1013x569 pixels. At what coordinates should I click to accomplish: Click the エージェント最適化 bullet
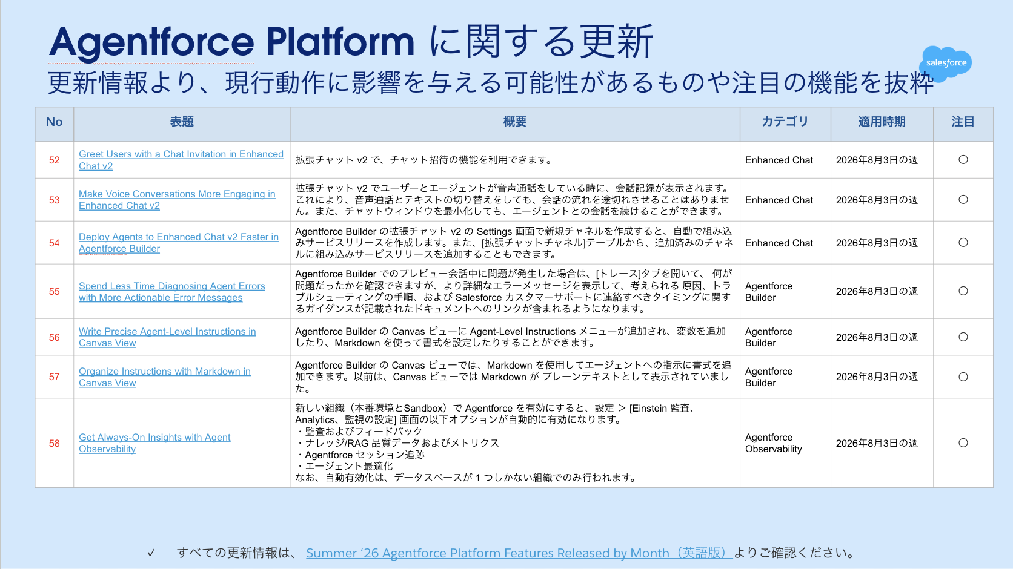click(344, 466)
